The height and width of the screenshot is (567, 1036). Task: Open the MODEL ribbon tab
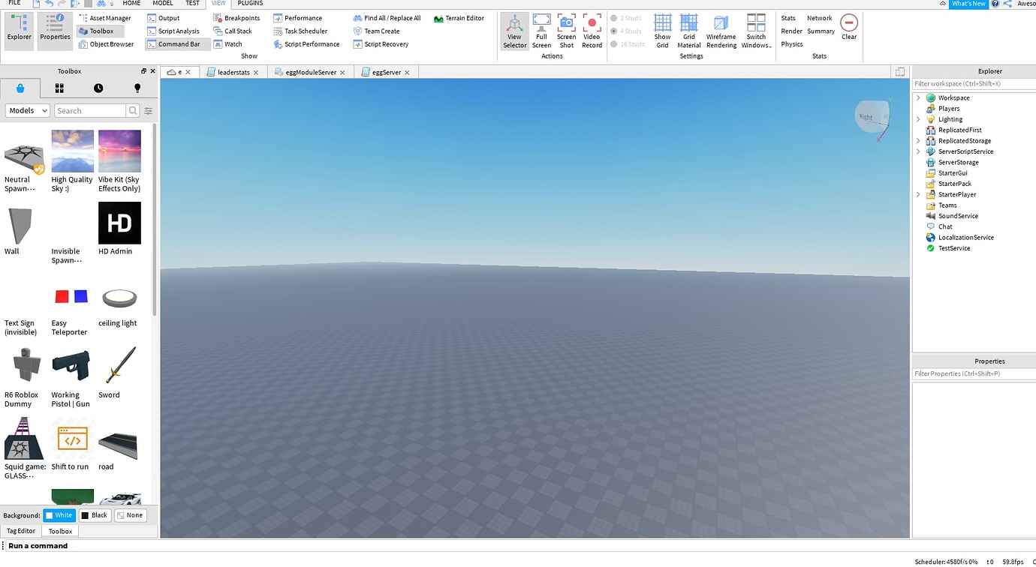163,3
